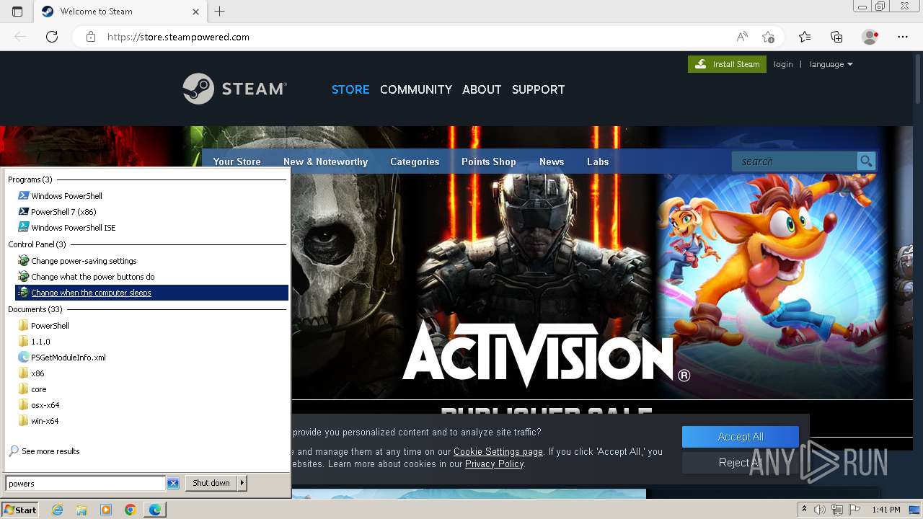Launch Windows PowerShell from search results
Viewport: 923px width, 519px height.
(x=66, y=196)
